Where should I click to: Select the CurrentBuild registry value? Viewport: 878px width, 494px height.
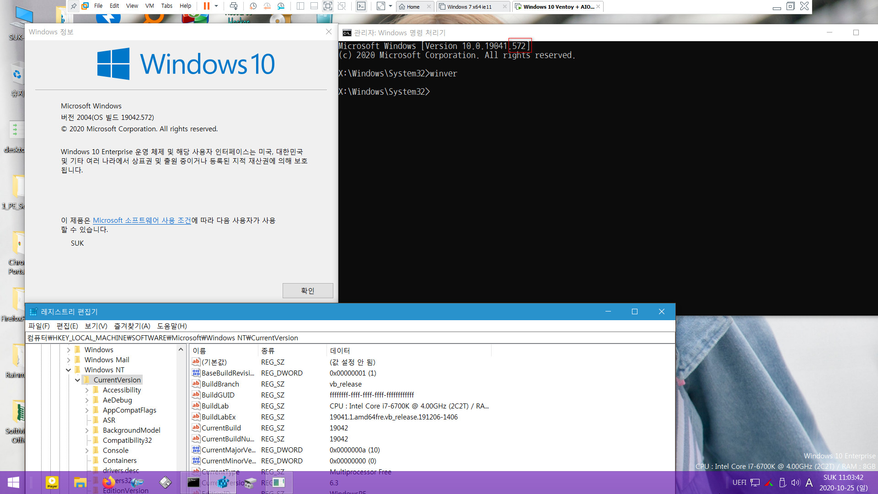pos(221,428)
